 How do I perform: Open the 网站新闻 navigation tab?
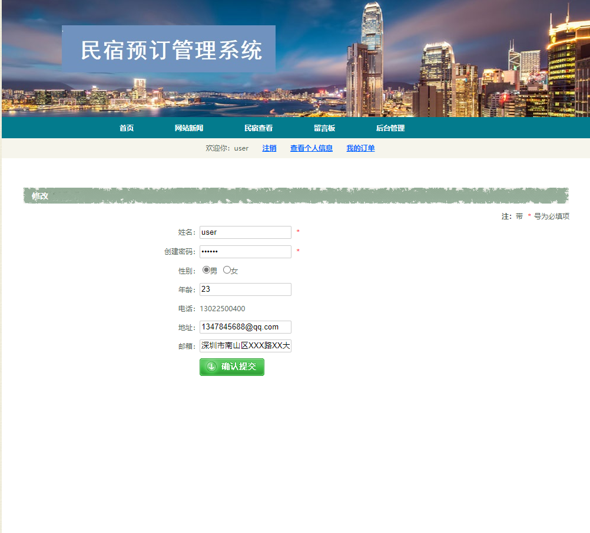click(x=188, y=128)
